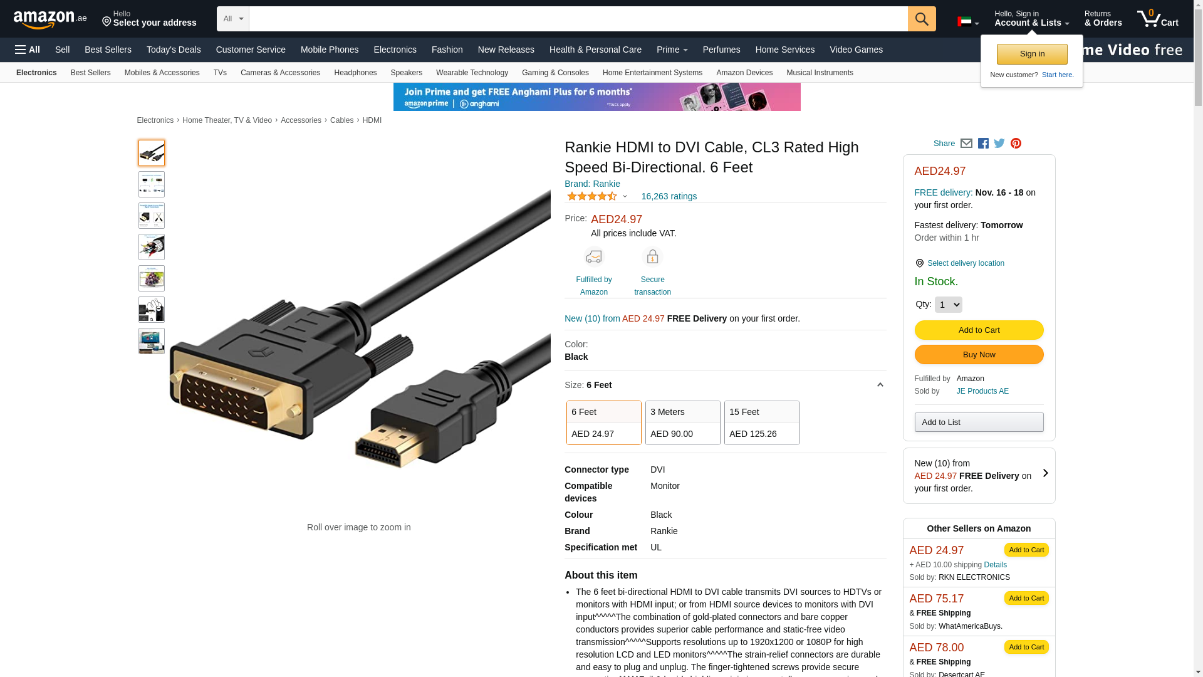The height and width of the screenshot is (677, 1203).
Task: Select the 3 Meters size option
Action: [683, 422]
